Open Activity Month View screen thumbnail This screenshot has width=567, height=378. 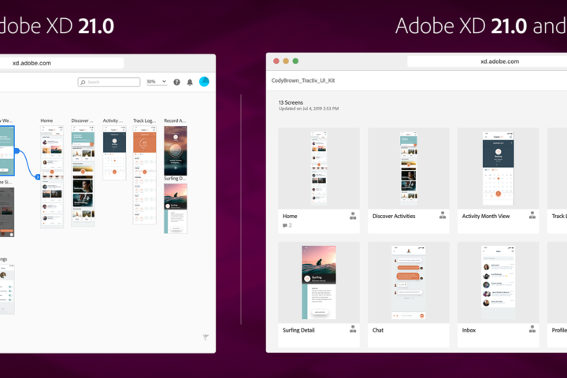click(498, 169)
